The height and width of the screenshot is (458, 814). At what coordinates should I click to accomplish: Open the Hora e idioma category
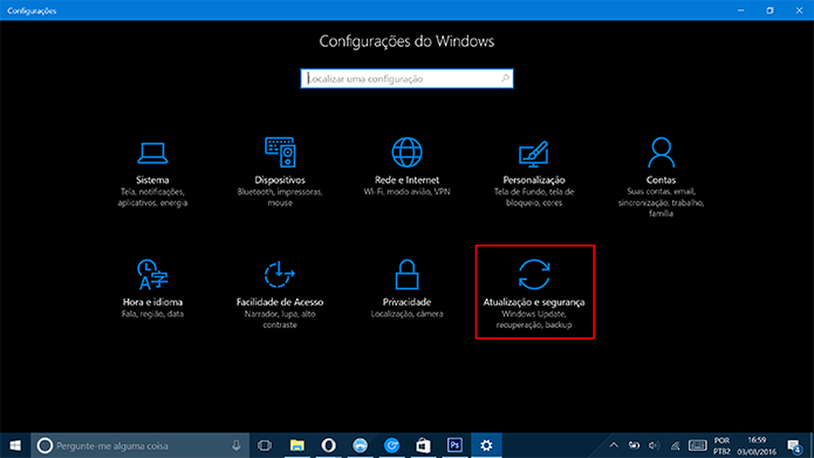click(152, 289)
